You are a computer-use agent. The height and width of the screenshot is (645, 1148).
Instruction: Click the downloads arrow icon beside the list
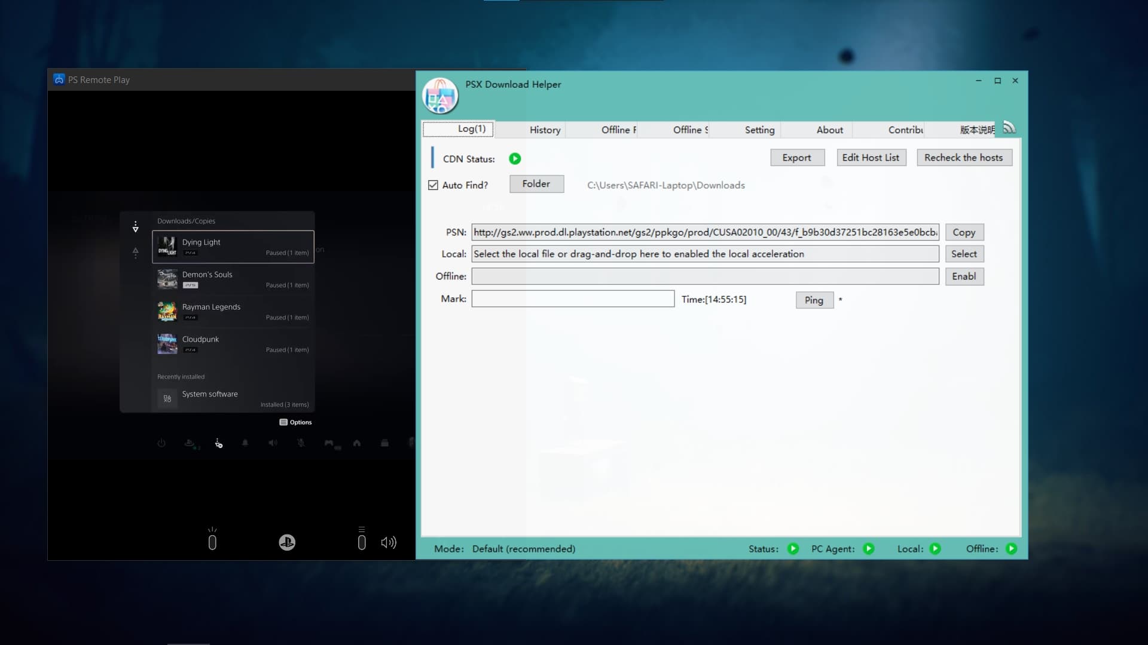pyautogui.click(x=136, y=227)
